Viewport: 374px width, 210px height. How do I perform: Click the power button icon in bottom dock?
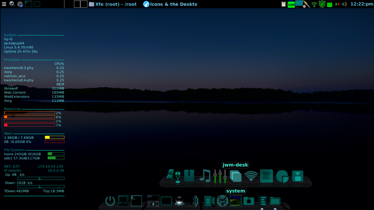(110, 201)
